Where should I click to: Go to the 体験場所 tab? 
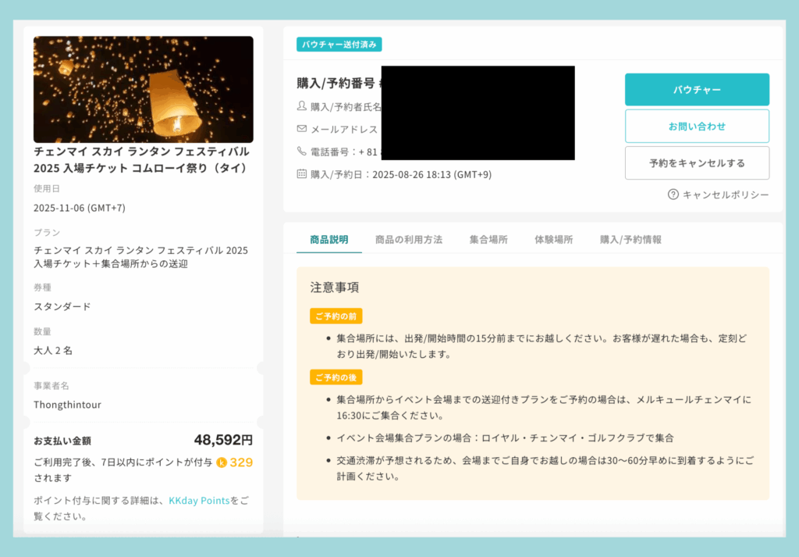(553, 240)
